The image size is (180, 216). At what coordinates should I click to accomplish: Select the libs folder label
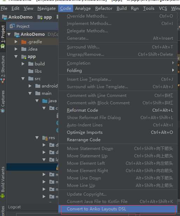(x=38, y=71)
